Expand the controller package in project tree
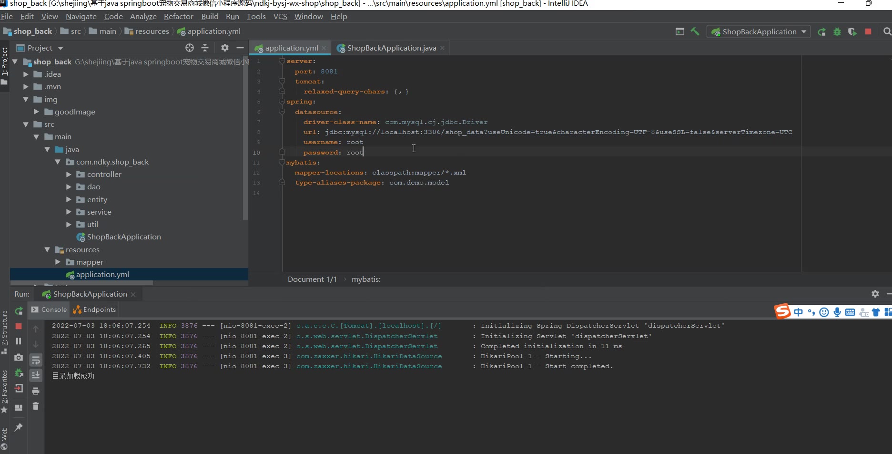The width and height of the screenshot is (892, 454). click(69, 175)
